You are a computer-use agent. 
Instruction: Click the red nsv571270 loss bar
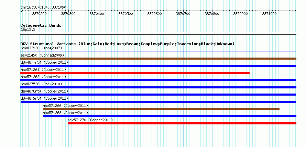pos(182,123)
